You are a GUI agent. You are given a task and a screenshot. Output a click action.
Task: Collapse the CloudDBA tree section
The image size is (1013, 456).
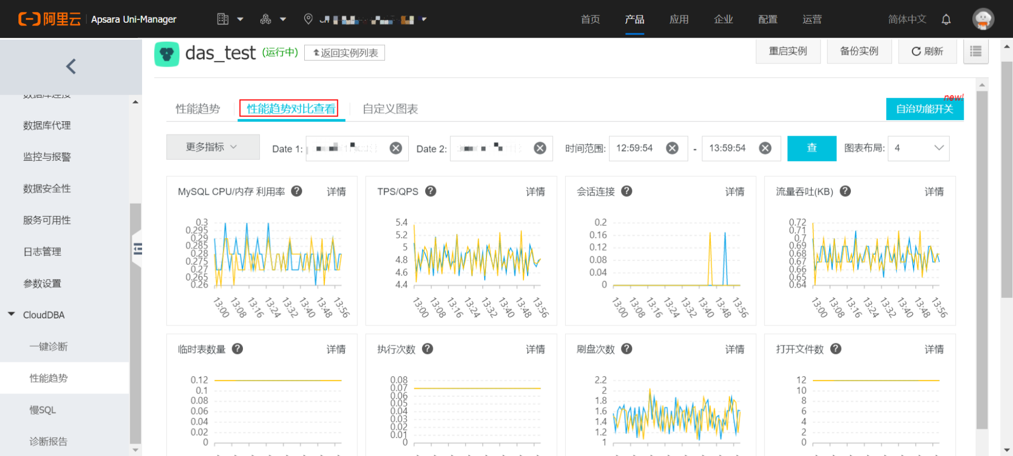[11, 314]
